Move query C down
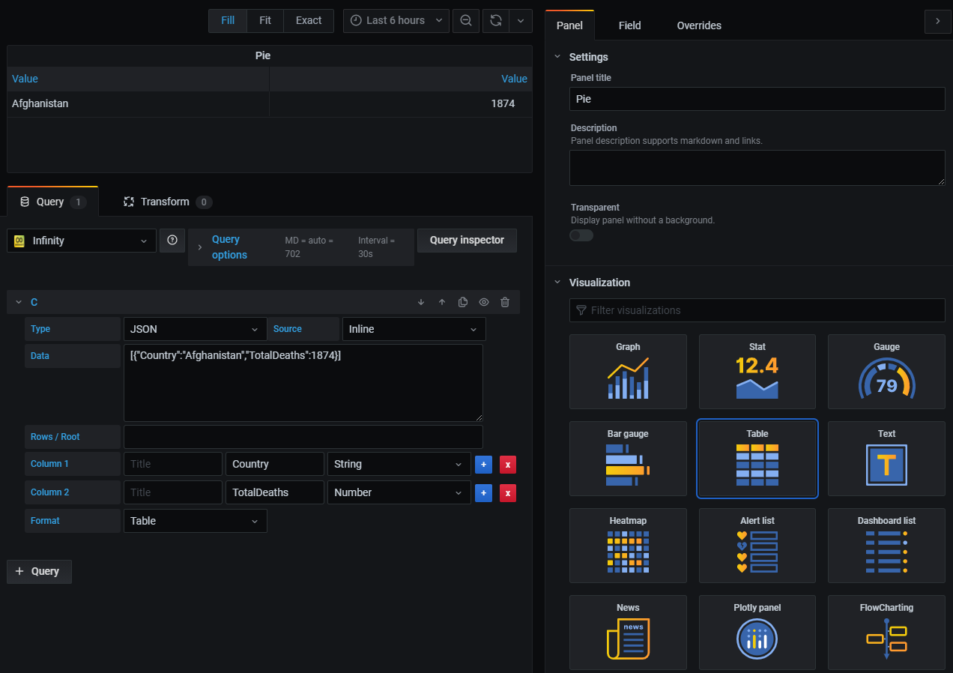The image size is (953, 673). point(421,302)
